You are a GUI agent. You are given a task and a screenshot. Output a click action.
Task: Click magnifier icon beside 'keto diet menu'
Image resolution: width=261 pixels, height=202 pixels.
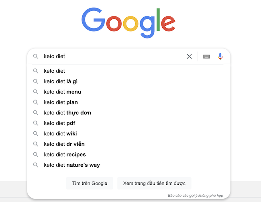click(x=36, y=92)
